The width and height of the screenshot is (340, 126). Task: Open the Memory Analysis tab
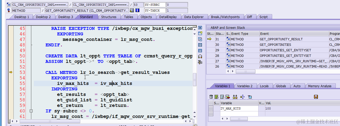click(x=320, y=86)
